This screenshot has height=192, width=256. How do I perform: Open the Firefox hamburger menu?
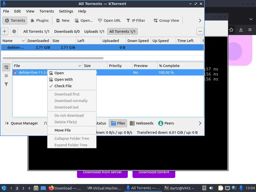click(250, 30)
